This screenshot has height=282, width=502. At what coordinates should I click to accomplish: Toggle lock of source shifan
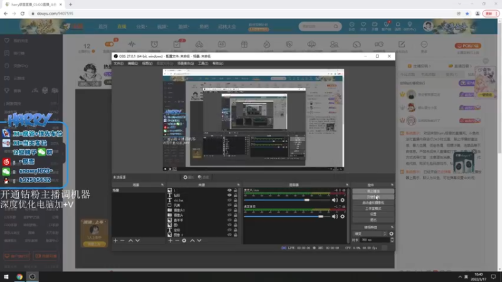(236, 200)
